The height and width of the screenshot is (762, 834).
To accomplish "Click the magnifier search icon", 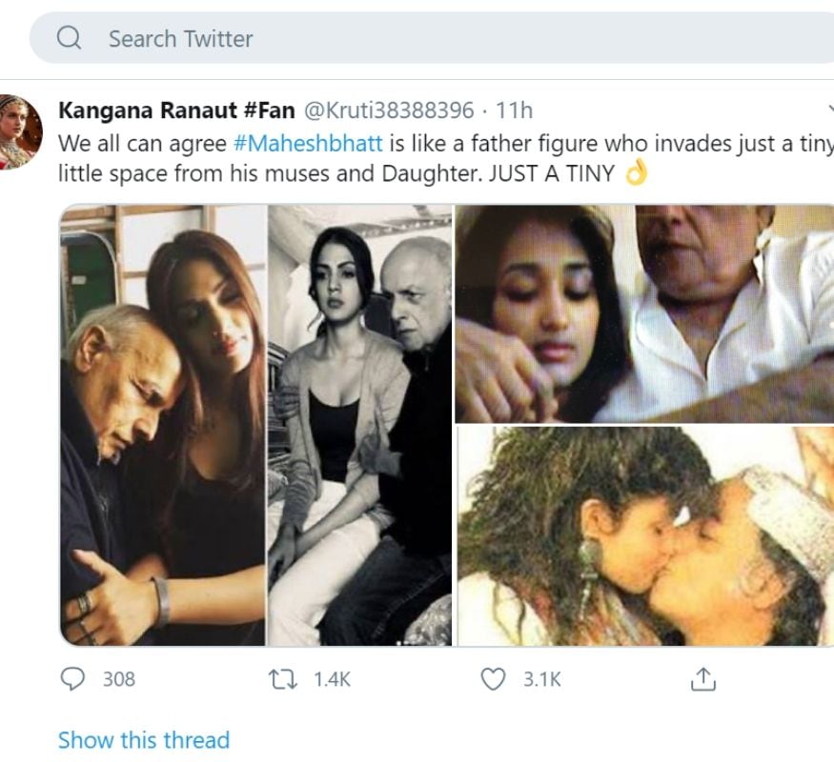I will (70, 39).
